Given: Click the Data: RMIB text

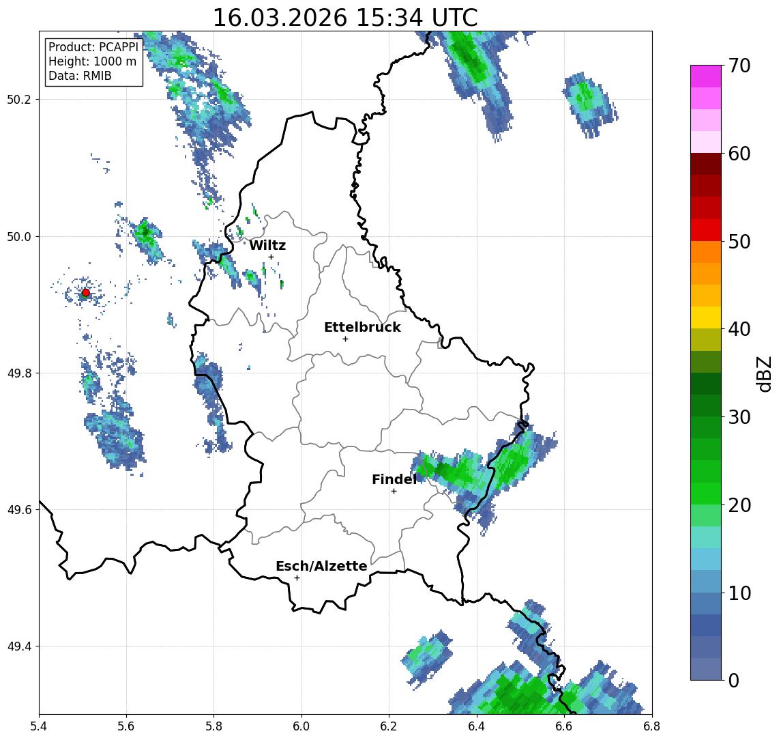Looking at the screenshot, I should click(80, 76).
